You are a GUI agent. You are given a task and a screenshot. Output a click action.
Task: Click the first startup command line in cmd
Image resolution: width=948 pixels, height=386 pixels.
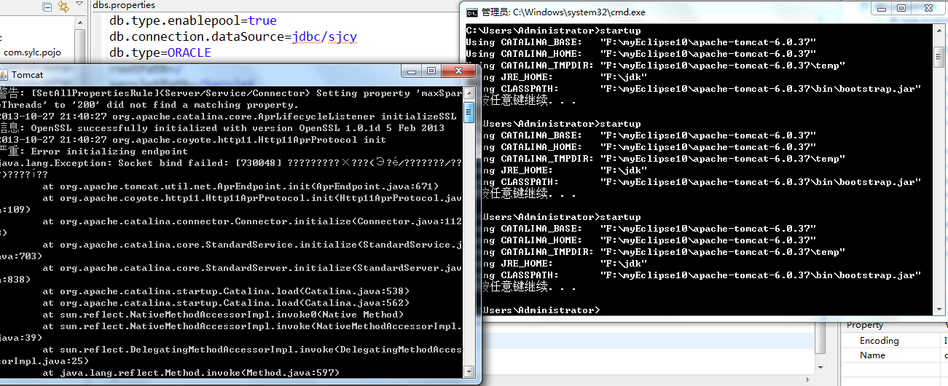554,31
